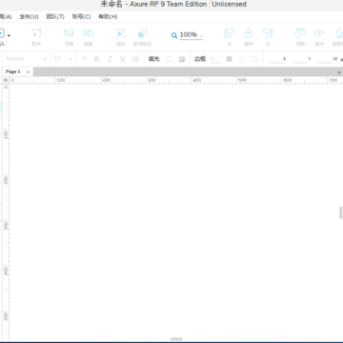Open the page tab list dropdown arrow
This screenshot has width=343, height=343.
point(339,72)
